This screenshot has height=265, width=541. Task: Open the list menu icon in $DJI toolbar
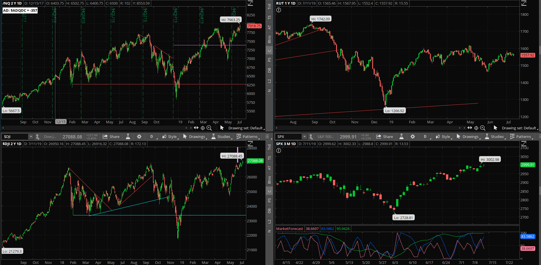(x=267, y=137)
